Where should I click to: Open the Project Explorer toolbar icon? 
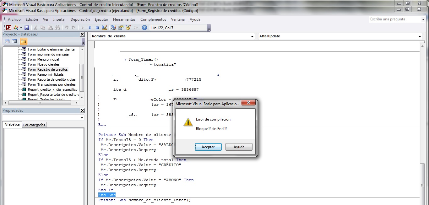114,28
